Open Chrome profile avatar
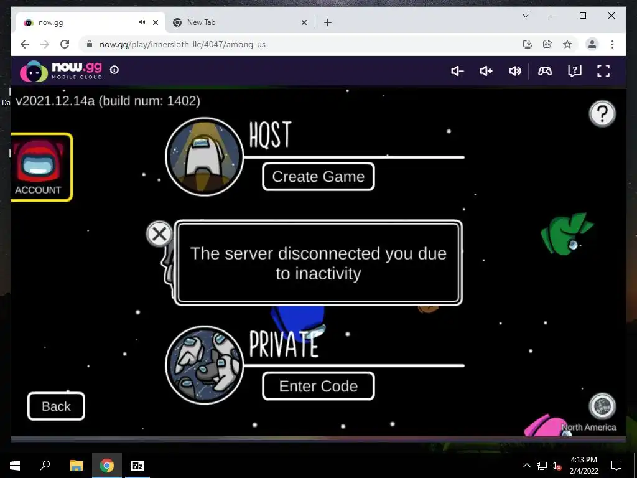This screenshot has width=637, height=478. [592, 44]
